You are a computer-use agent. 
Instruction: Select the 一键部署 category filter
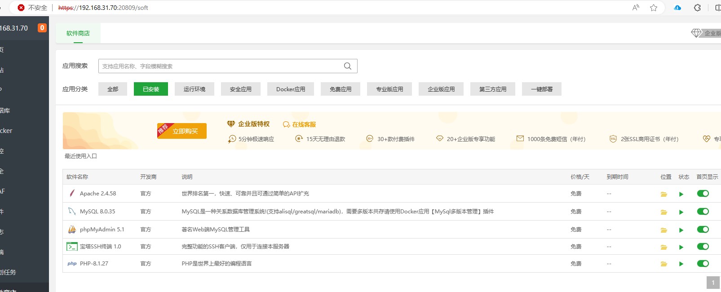[542, 89]
